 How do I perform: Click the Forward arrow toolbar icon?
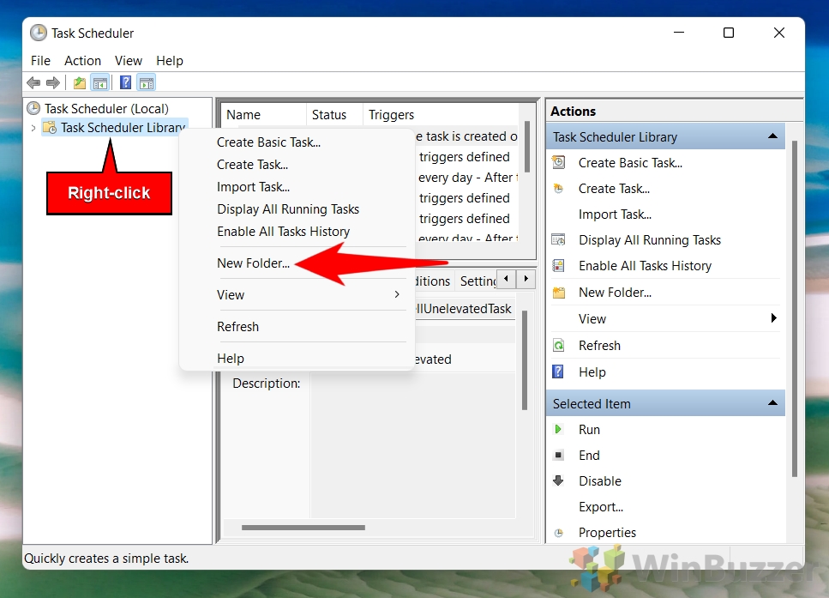pos(53,82)
